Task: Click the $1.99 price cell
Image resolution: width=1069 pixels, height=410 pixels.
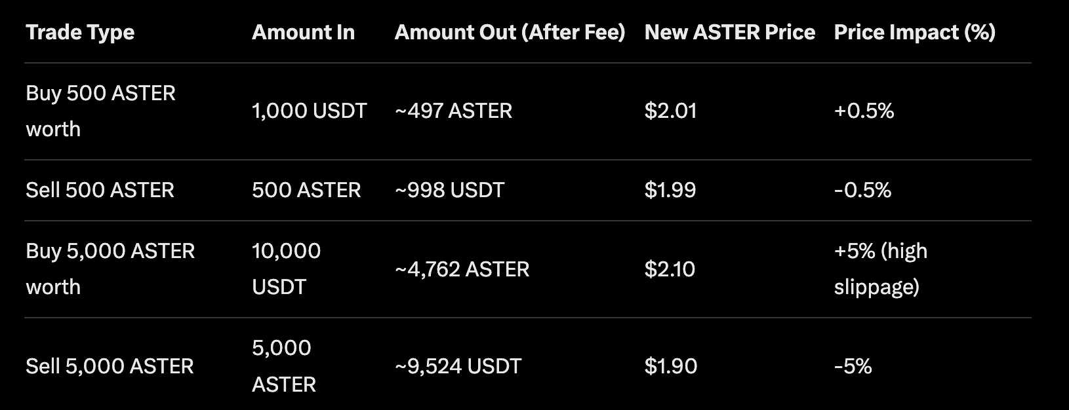Action: tap(670, 191)
